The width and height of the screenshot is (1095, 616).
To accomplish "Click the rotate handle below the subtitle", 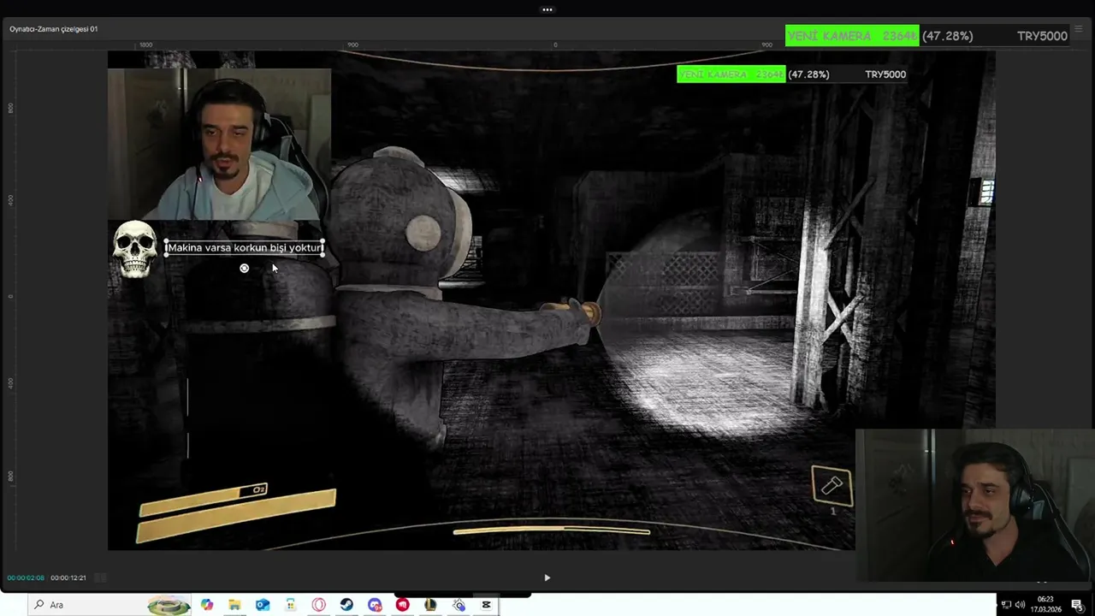I will (x=244, y=269).
